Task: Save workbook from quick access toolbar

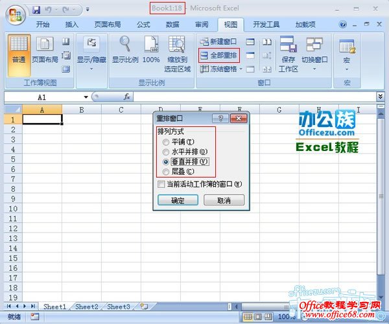Action: [36, 10]
